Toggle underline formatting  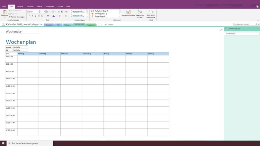[x=35, y=16]
